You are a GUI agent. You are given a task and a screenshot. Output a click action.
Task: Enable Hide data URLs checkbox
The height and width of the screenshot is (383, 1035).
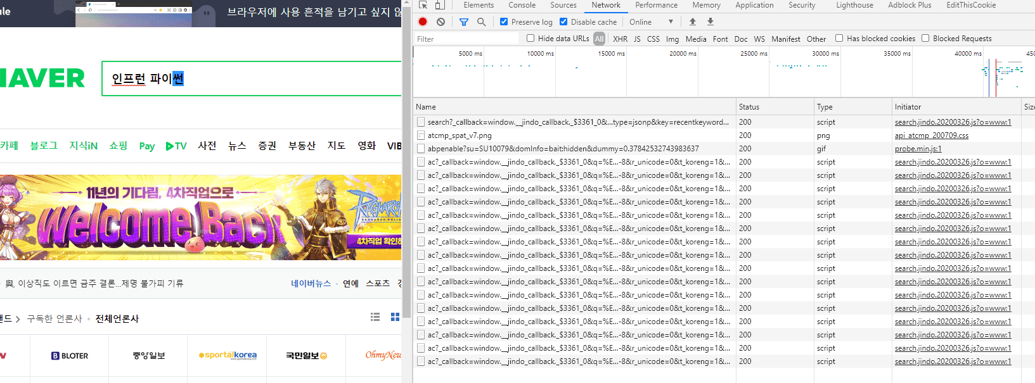pyautogui.click(x=530, y=38)
